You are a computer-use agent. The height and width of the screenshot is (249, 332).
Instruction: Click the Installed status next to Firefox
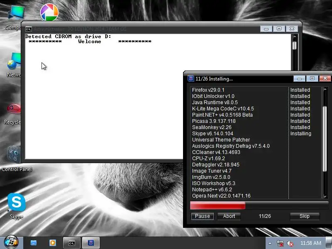click(300, 90)
